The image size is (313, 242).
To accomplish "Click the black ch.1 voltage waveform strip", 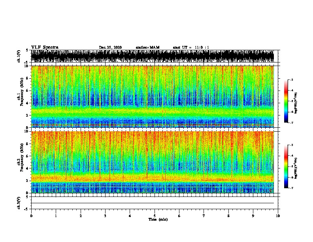I will tap(153, 56).
